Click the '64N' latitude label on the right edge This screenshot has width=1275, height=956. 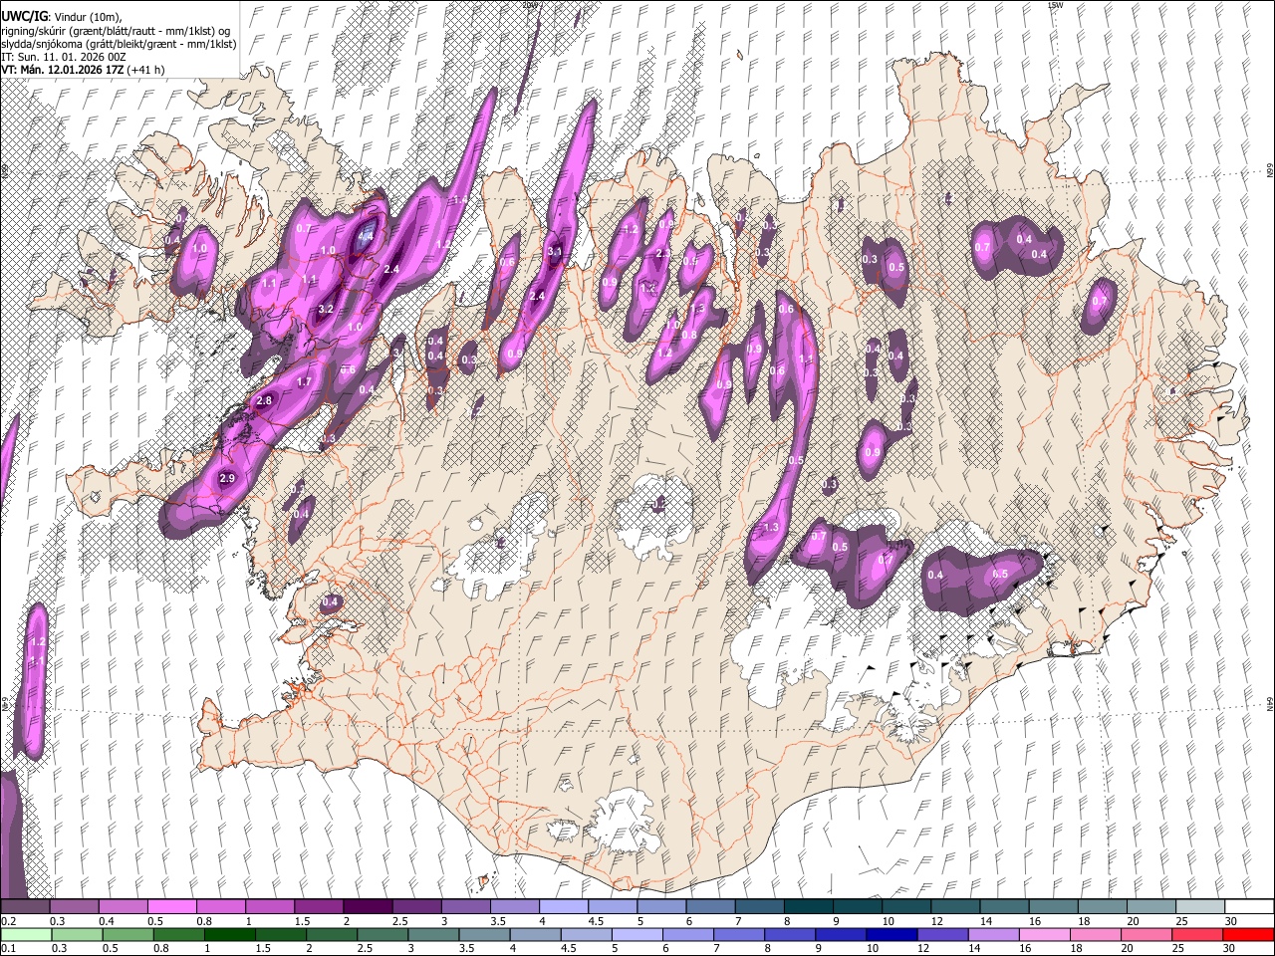point(1269,703)
